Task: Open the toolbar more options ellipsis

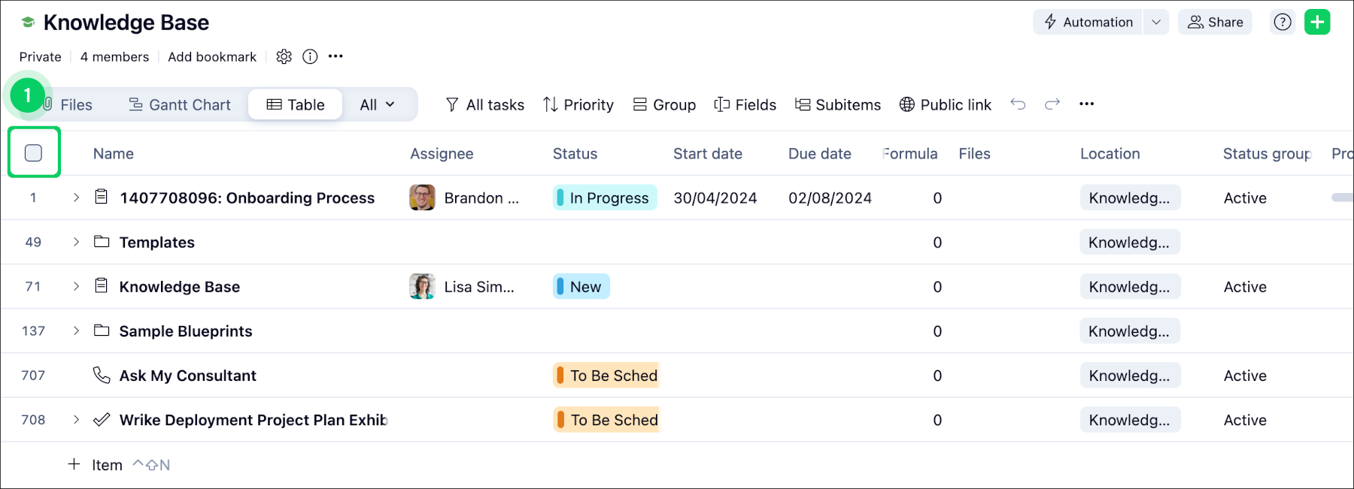Action: [x=1086, y=104]
